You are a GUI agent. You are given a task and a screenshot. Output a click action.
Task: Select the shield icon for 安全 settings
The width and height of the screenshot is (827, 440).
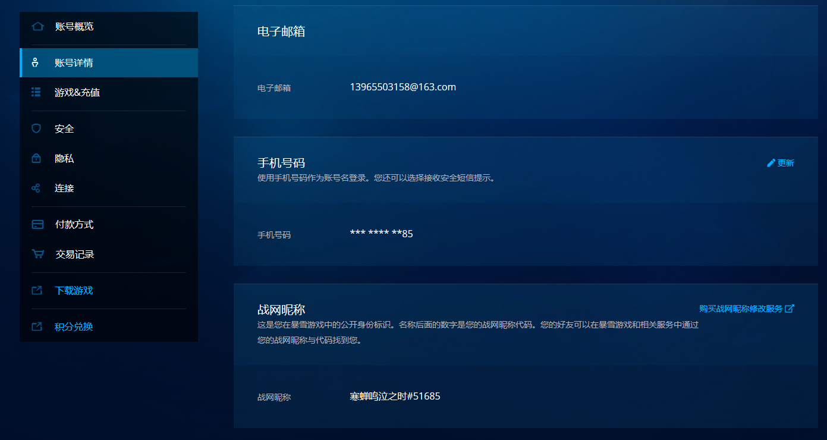click(36, 128)
